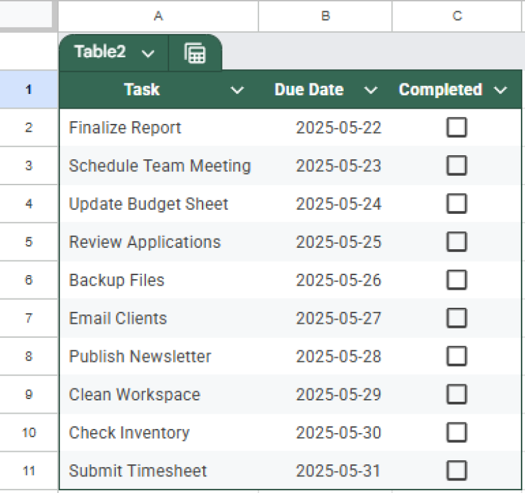Select row 5 header
This screenshot has height=493, width=525.
pos(29,241)
